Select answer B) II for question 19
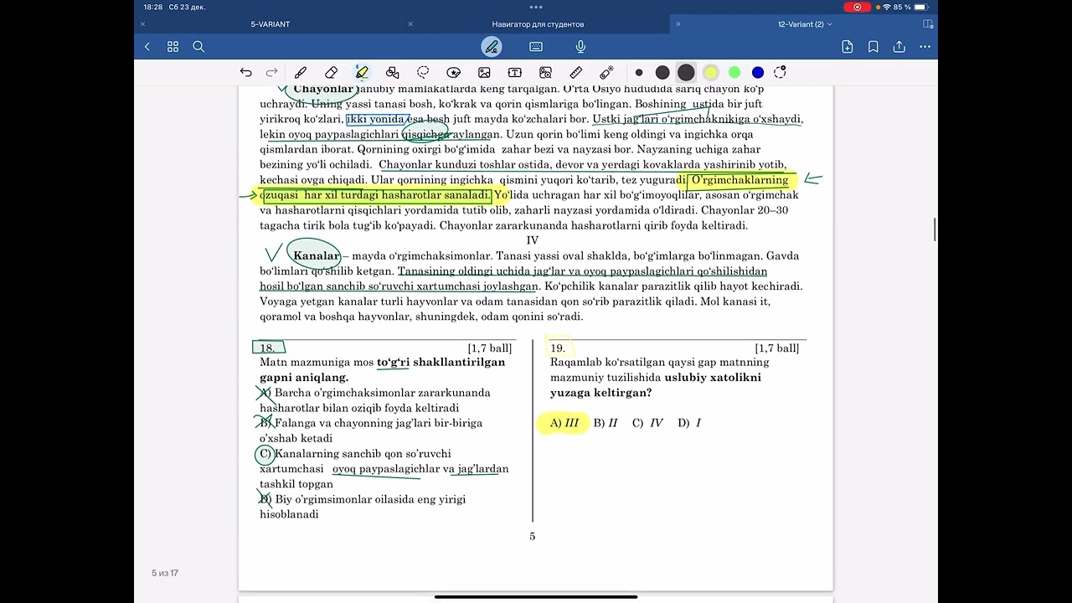This screenshot has height=603, width=1072. (x=606, y=423)
